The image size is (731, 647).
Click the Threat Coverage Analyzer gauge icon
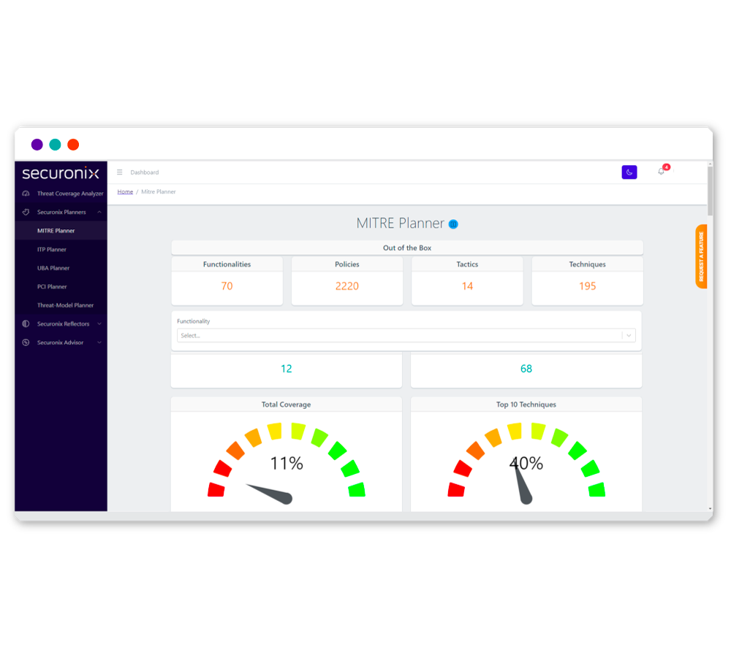[26, 194]
